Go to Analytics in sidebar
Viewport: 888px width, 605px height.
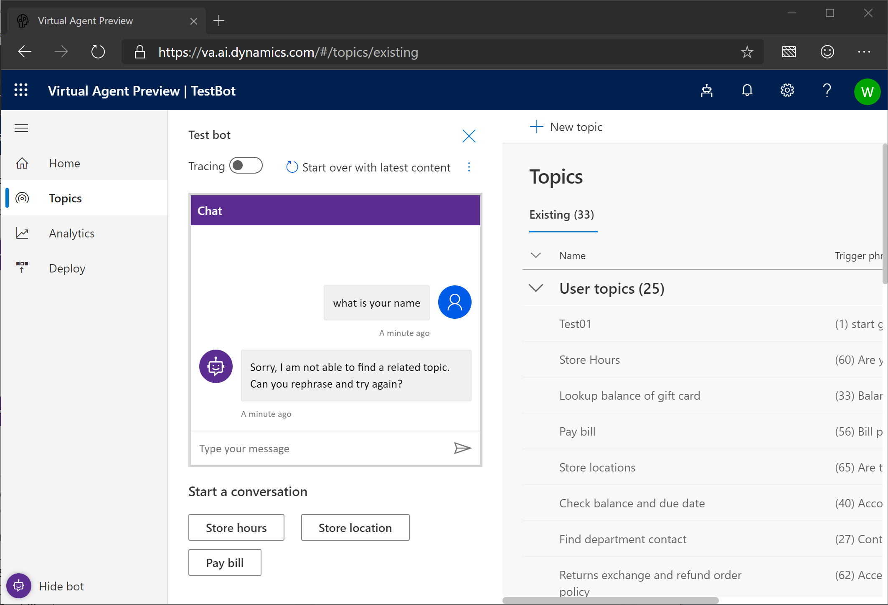point(71,233)
